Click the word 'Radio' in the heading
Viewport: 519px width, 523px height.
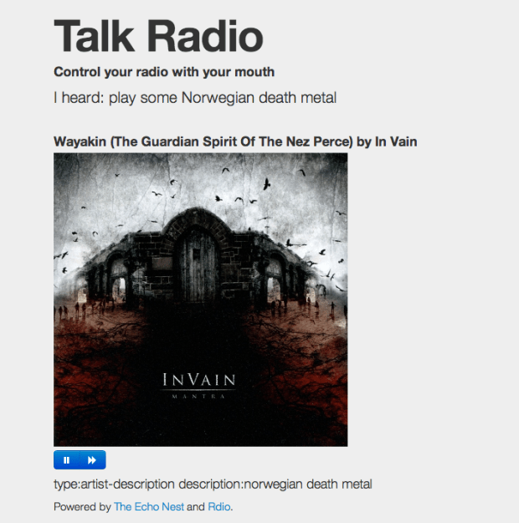[205, 36]
